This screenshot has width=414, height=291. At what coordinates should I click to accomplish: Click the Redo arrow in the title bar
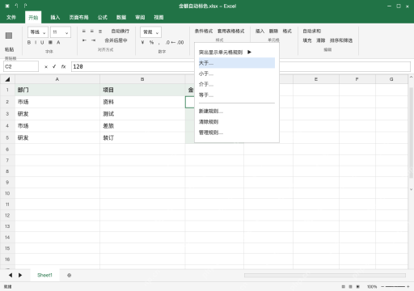(25, 6)
